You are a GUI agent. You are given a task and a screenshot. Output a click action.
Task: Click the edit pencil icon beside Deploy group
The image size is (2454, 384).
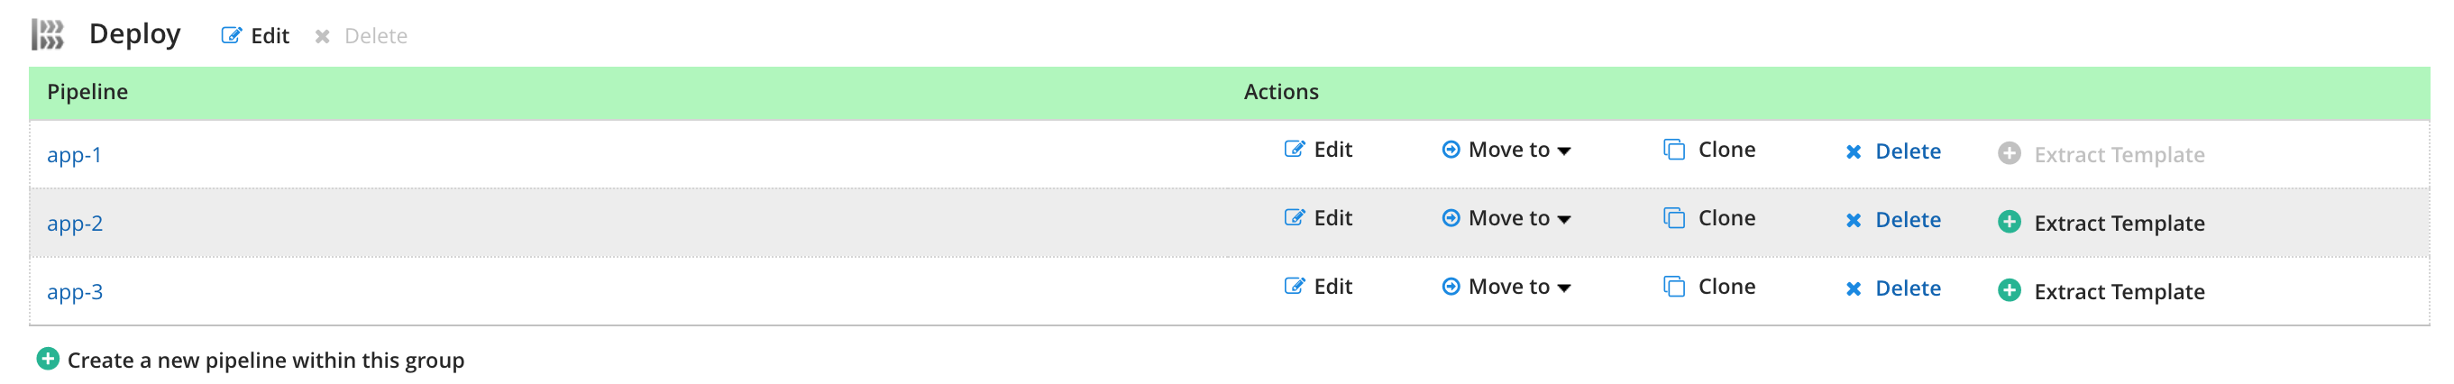pos(232,35)
